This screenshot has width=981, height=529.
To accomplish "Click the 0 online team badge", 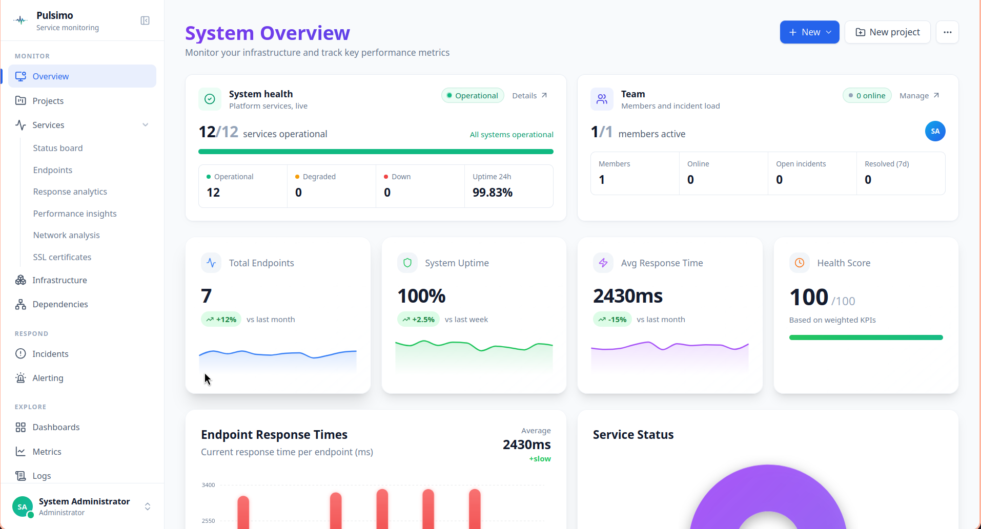I will (867, 95).
